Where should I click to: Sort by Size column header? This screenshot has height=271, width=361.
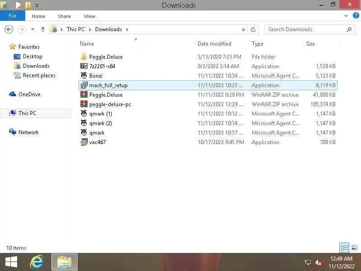click(x=310, y=43)
